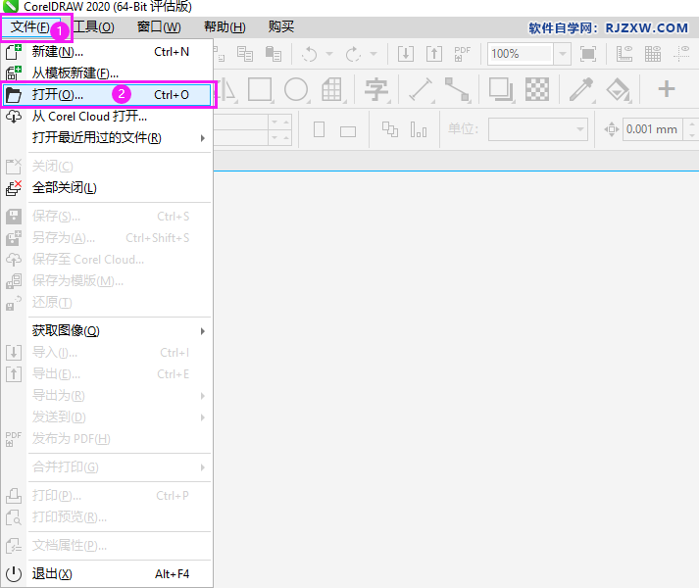Screen dimensions: 699x588
Task: Click the redo arrow icon
Action: coord(353,54)
